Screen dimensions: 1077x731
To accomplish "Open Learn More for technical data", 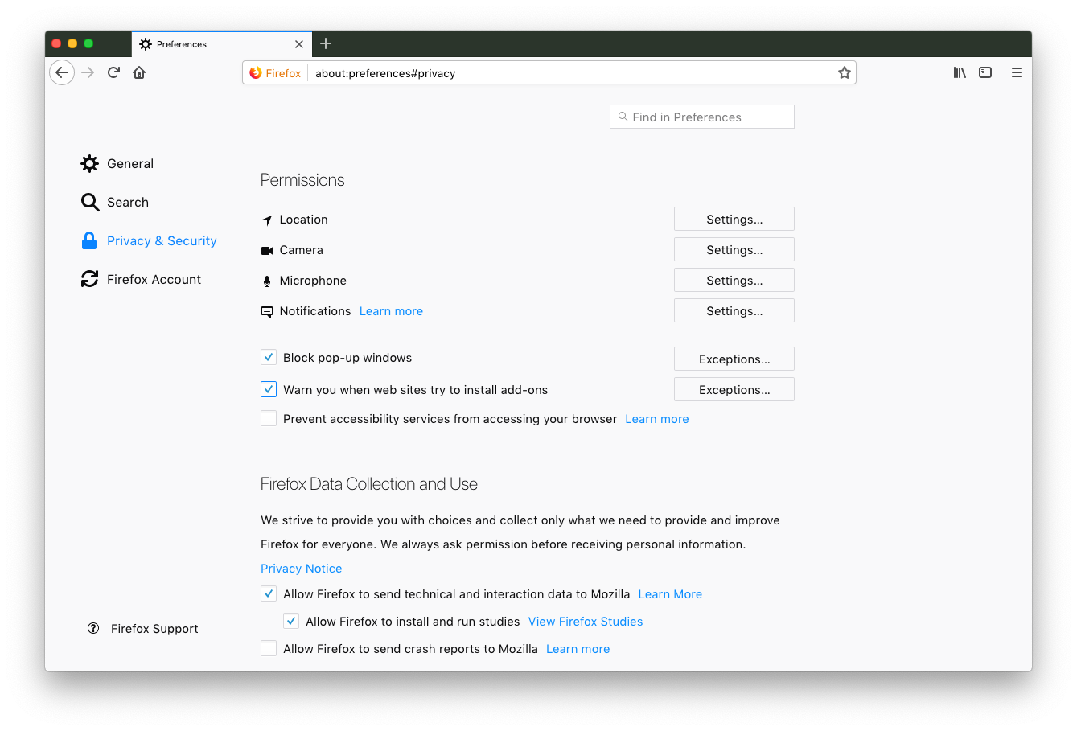I will coord(670,594).
